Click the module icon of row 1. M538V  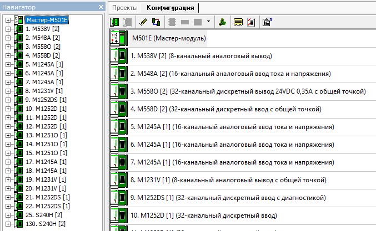(x=119, y=56)
